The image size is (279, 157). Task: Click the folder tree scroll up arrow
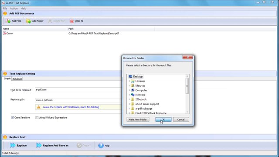tap(187, 76)
